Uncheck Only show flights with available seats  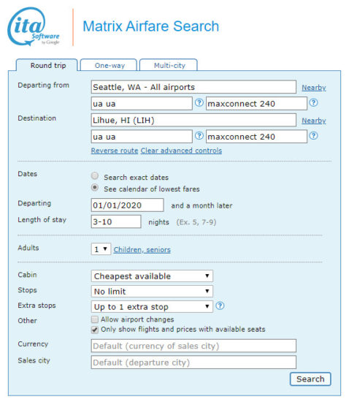tap(95, 330)
